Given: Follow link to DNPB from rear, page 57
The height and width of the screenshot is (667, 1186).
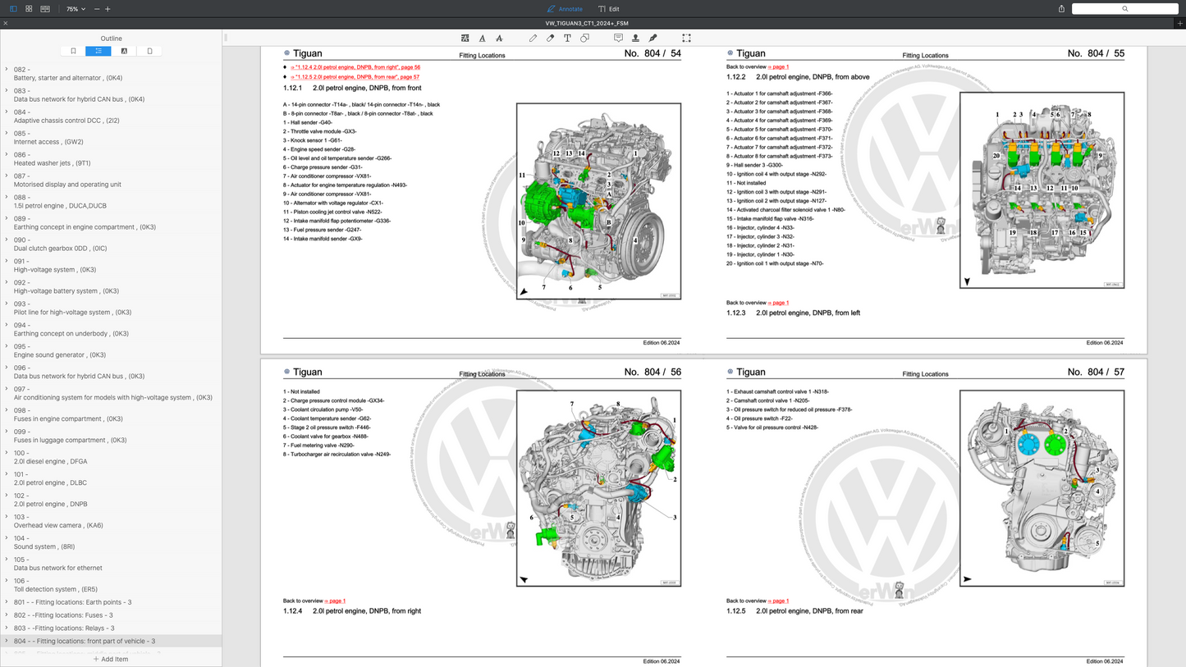Looking at the screenshot, I should (355, 77).
